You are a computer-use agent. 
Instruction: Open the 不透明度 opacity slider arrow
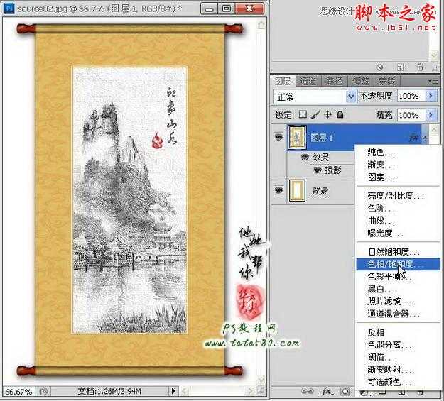(x=431, y=97)
